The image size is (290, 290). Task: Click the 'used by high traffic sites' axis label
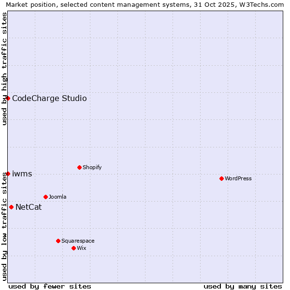click(x=4, y=69)
